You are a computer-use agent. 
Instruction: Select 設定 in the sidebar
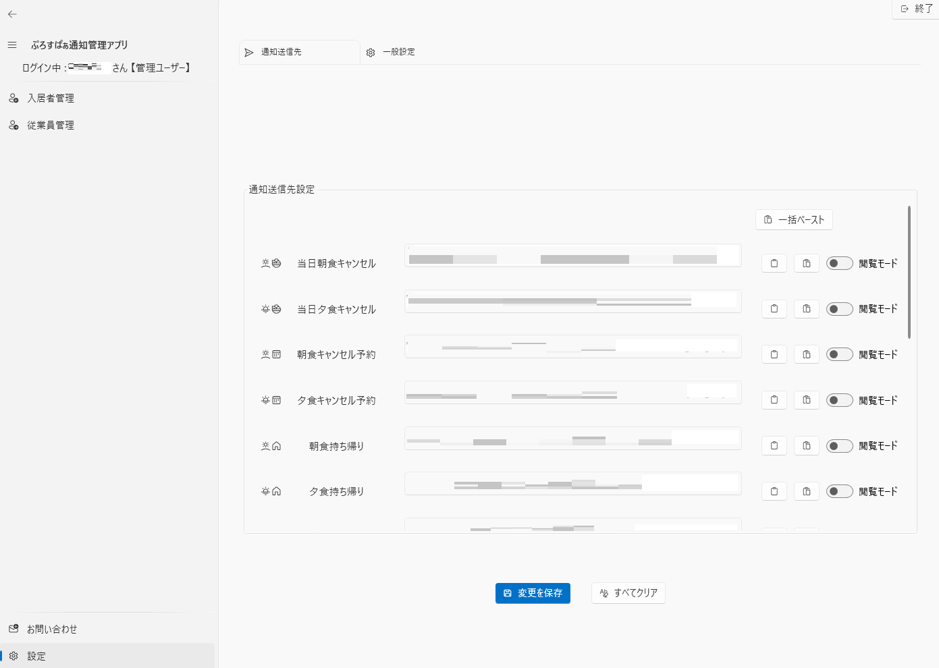(x=36, y=656)
